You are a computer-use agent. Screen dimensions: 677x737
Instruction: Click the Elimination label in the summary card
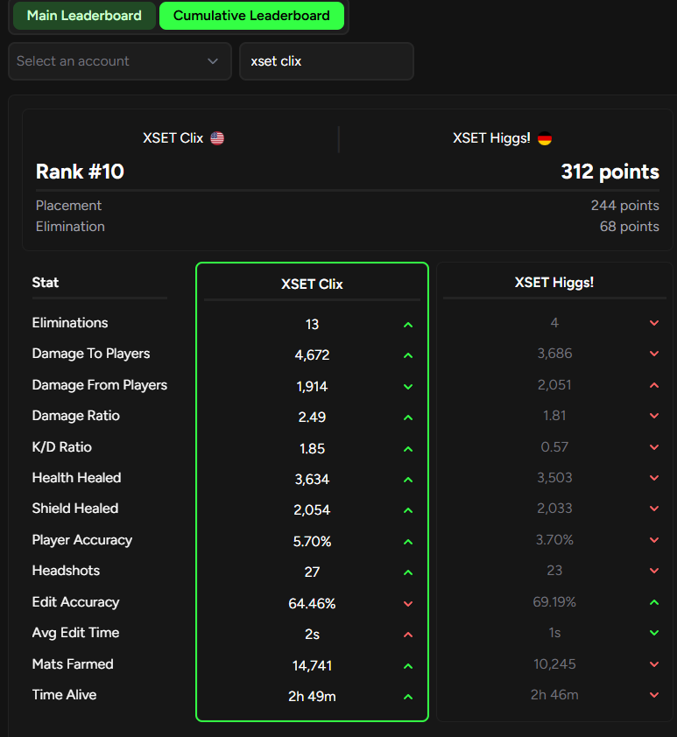[71, 227]
